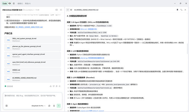The image size is (189, 112).
Task: Open the DeepSeek-V4-Pro model dropdown
Action: point(38,106)
